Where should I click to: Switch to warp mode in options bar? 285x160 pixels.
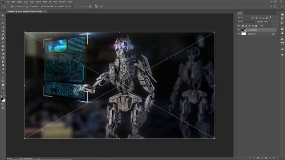pyautogui.click(x=90, y=7)
